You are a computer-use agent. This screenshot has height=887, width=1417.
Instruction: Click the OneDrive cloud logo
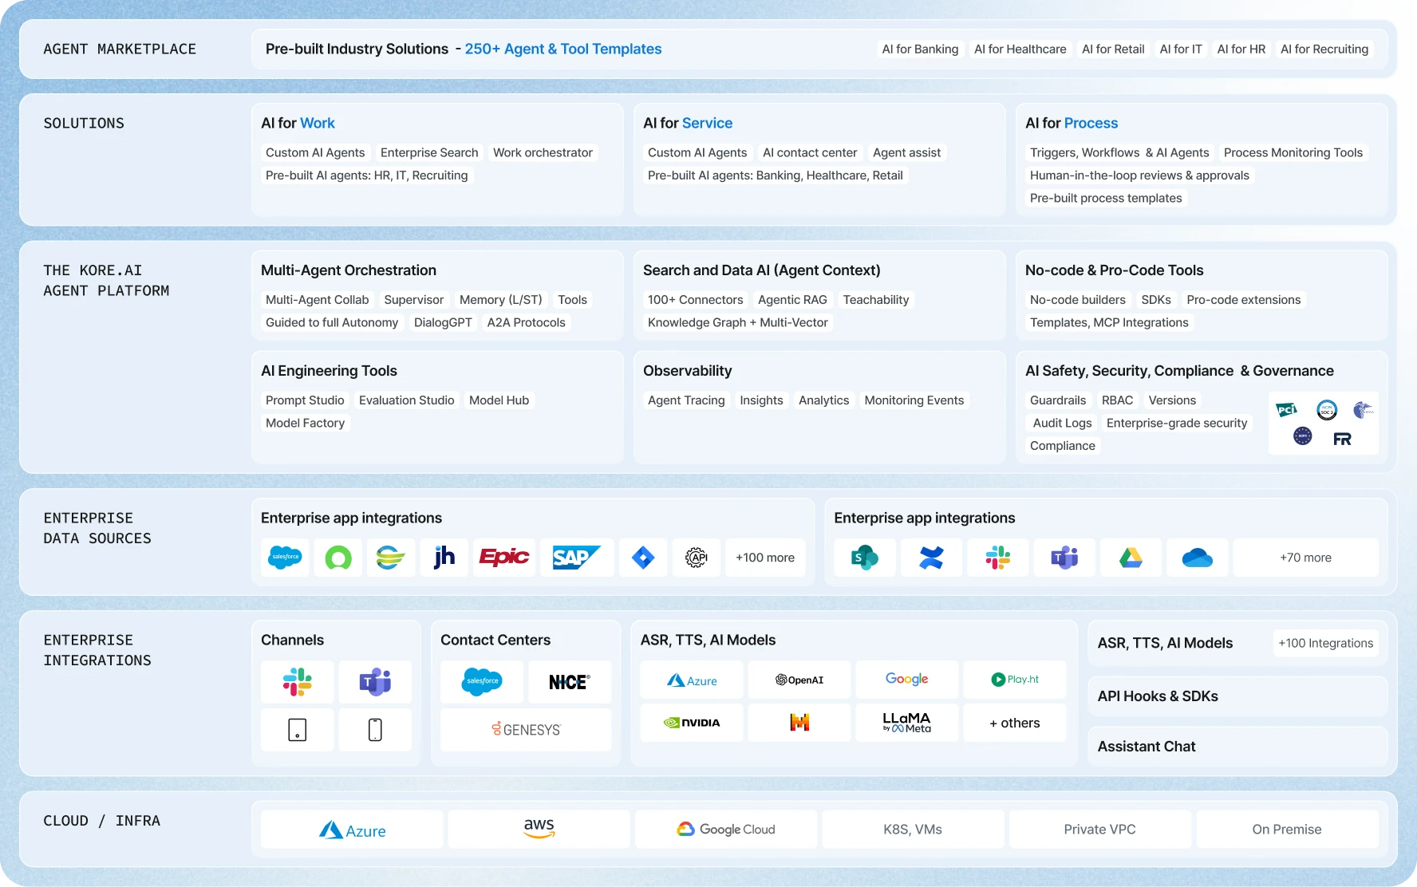click(1198, 557)
